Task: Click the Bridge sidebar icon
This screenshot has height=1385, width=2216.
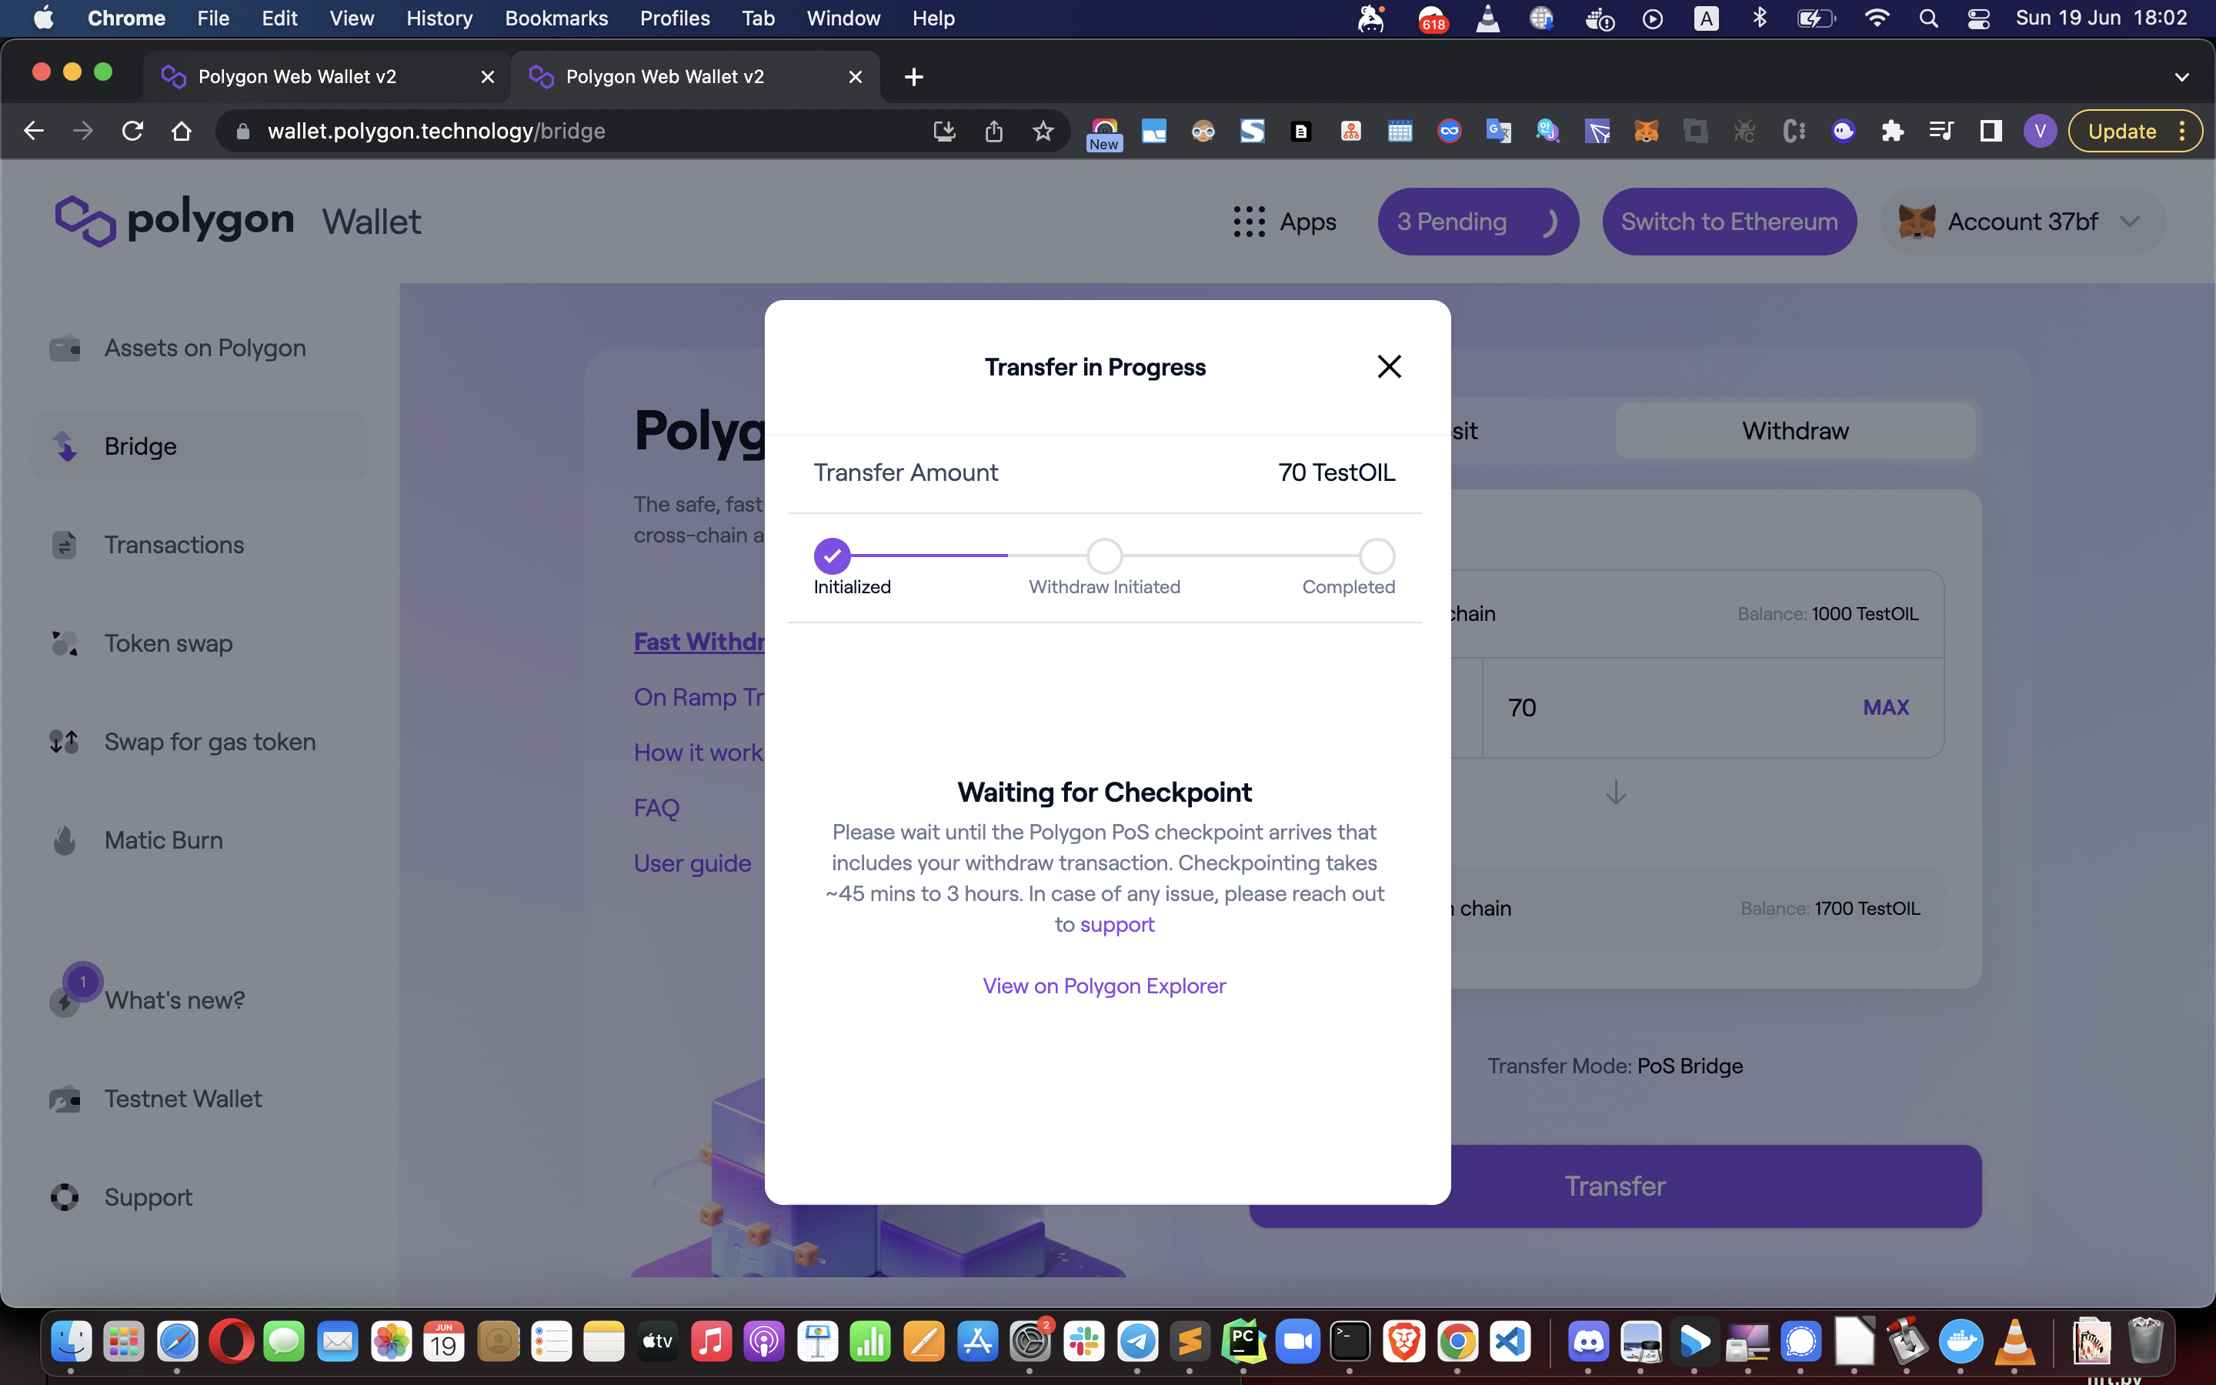Action: (x=65, y=446)
